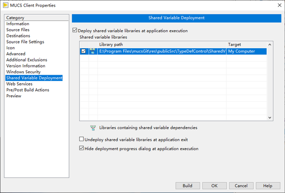Click the Category list header

(x=37, y=18)
